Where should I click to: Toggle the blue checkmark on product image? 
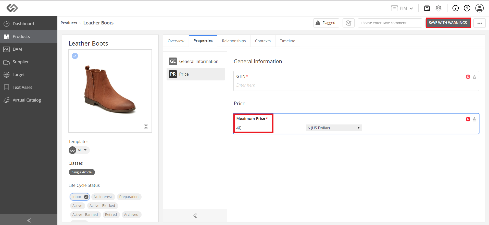point(75,56)
